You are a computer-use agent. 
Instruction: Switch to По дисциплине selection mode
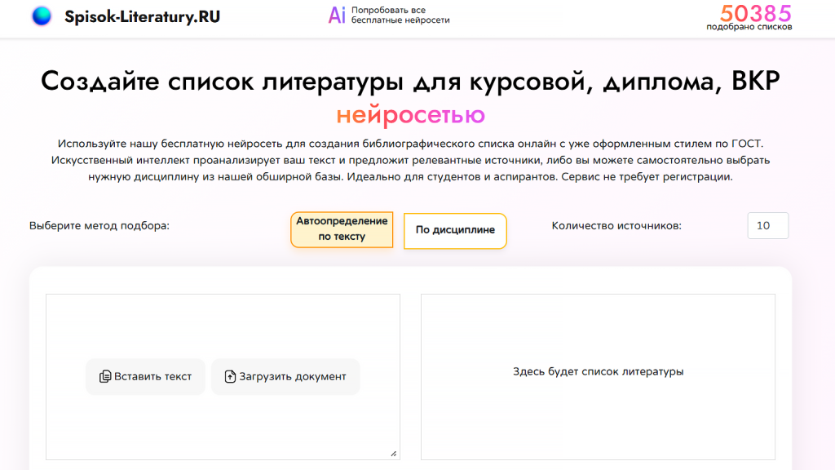(454, 230)
